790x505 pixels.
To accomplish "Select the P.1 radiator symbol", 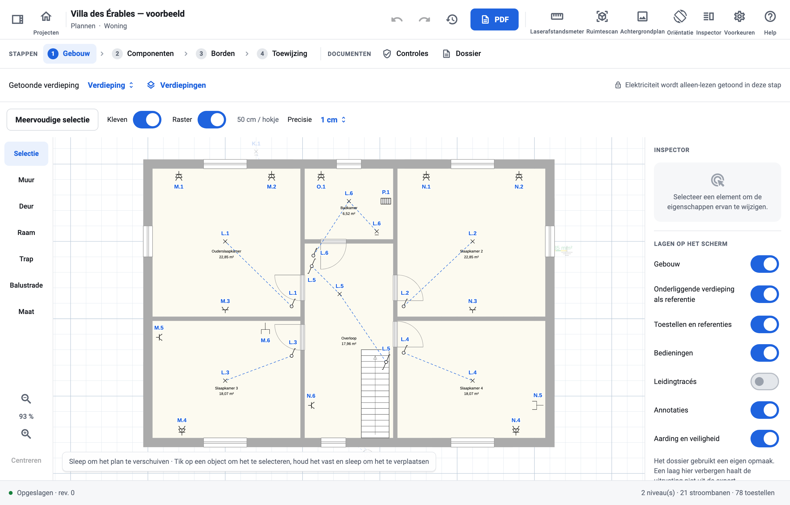I will coord(385,201).
